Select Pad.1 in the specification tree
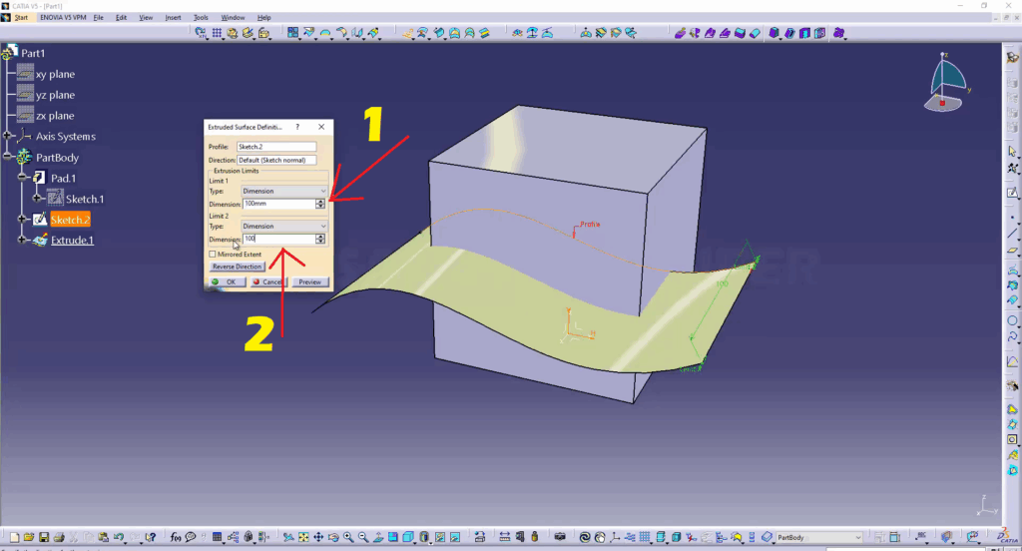1022x551 pixels. 64,178
